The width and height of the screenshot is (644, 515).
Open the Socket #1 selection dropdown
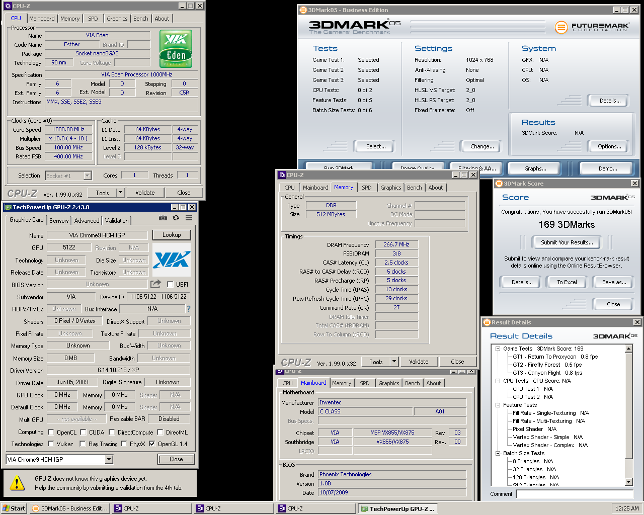pos(87,176)
